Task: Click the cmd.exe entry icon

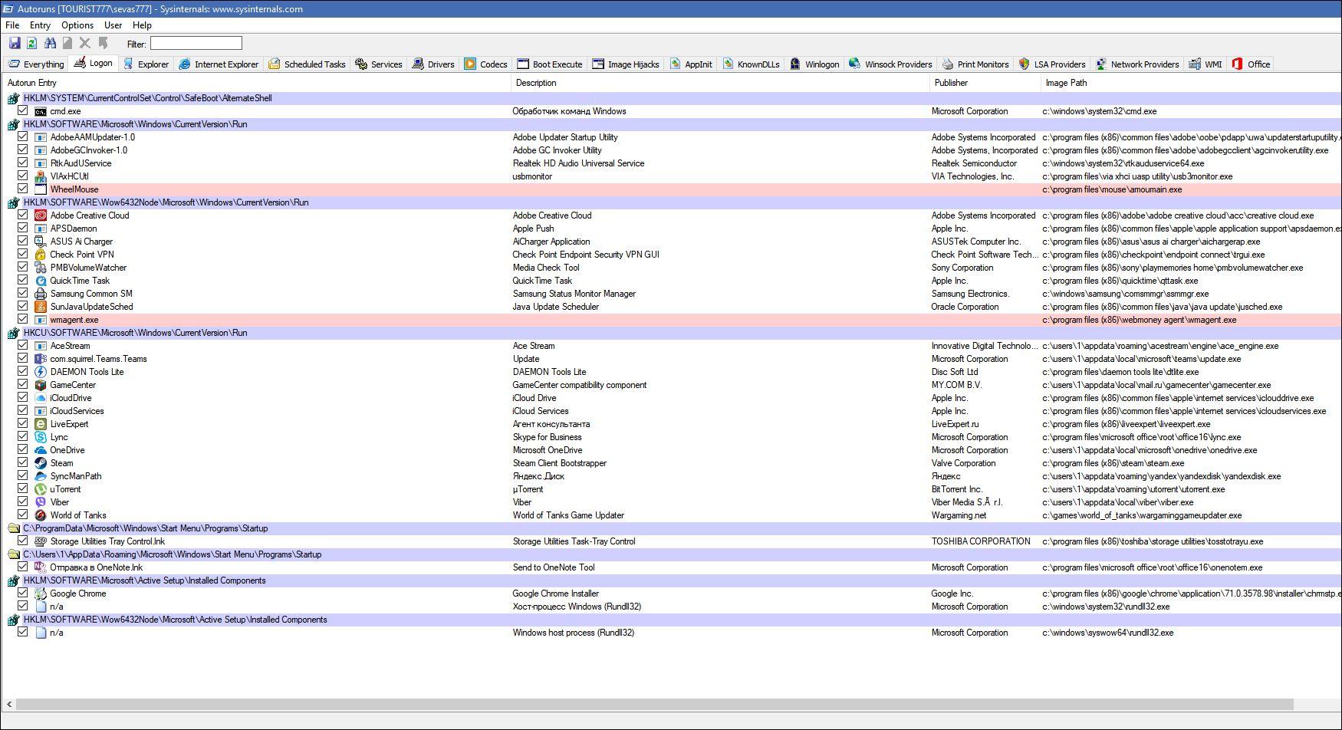Action: click(x=41, y=111)
